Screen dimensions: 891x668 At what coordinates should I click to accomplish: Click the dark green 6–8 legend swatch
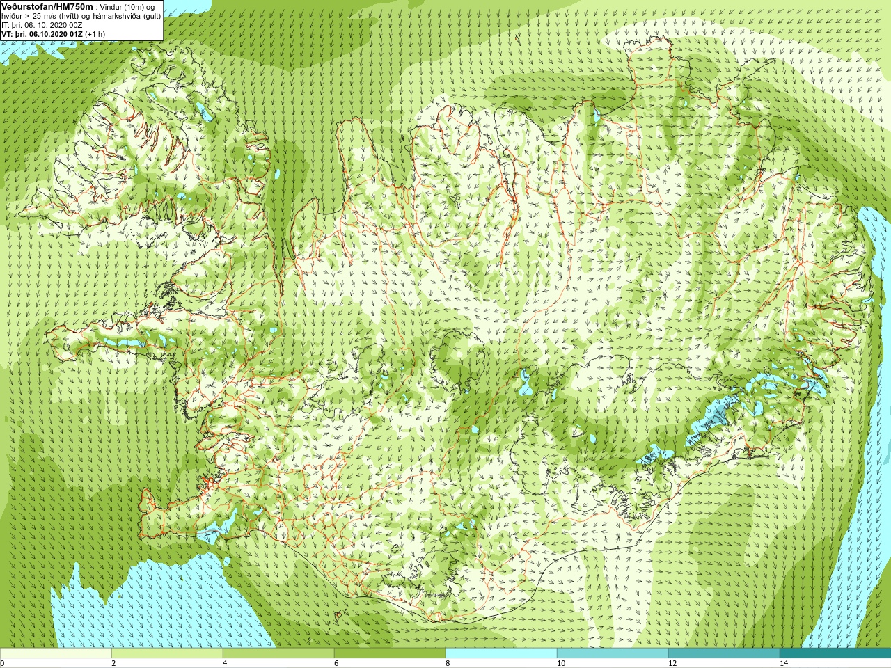(390, 653)
